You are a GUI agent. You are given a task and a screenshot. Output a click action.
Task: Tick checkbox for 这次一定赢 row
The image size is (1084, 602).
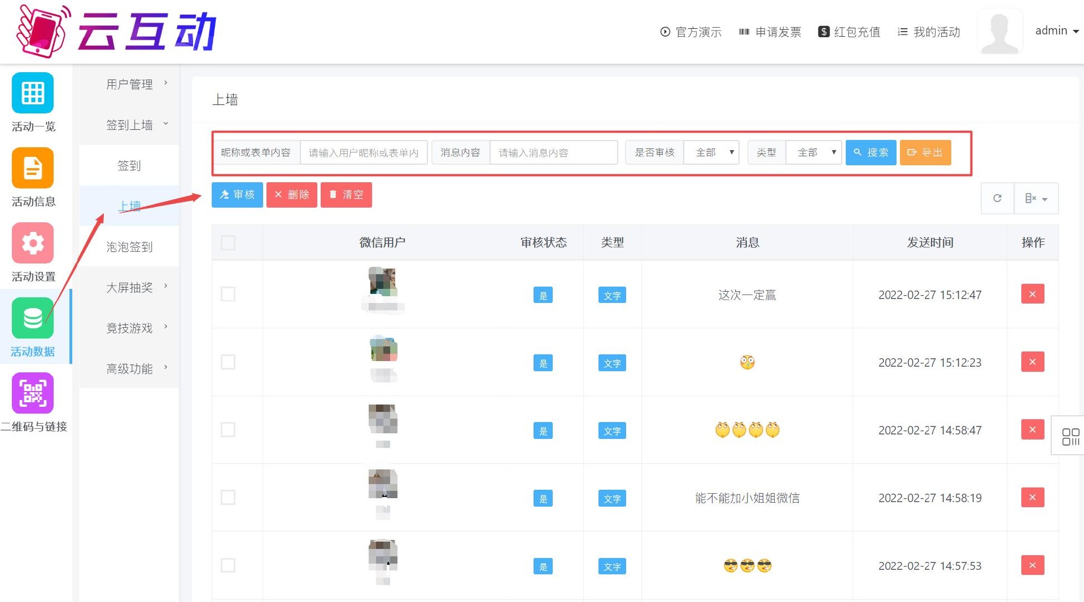coord(228,294)
